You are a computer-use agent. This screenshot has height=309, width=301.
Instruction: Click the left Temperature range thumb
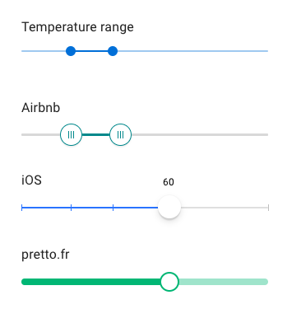click(x=71, y=51)
